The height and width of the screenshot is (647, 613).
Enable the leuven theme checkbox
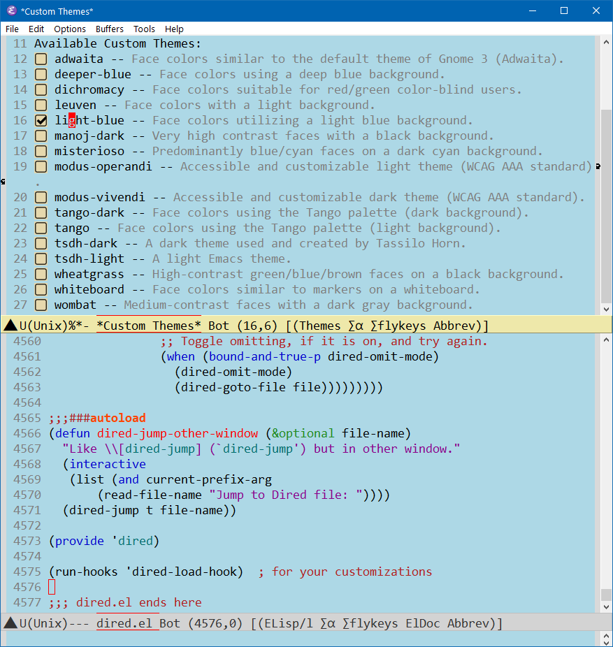[x=41, y=106]
